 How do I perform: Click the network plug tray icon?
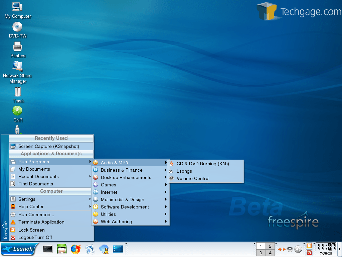pos(282,249)
